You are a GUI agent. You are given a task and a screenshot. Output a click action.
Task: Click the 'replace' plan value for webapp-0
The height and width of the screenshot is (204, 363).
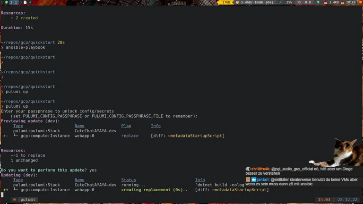[130, 136]
